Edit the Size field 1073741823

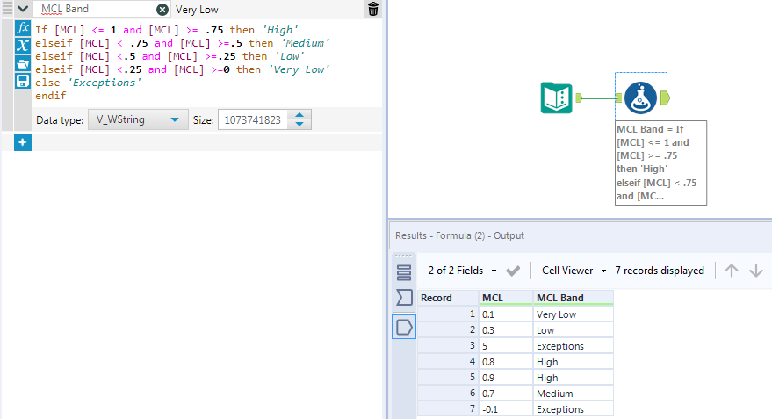[x=253, y=119]
